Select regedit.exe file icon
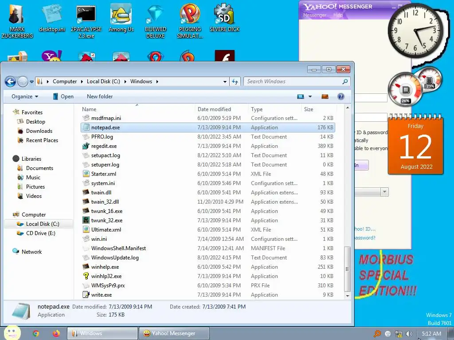 pyautogui.click(x=86, y=146)
